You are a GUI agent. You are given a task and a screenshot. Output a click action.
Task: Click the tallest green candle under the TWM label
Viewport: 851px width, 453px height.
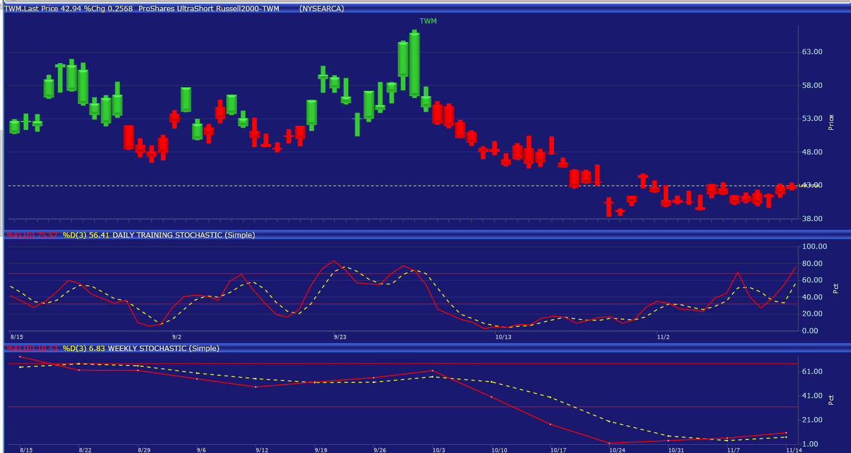pos(414,64)
